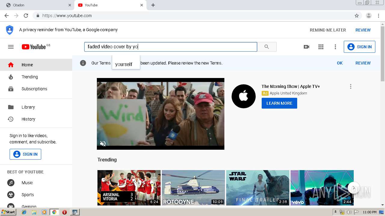The image size is (385, 216).
Task: Reload the page
Action: pos(26,16)
